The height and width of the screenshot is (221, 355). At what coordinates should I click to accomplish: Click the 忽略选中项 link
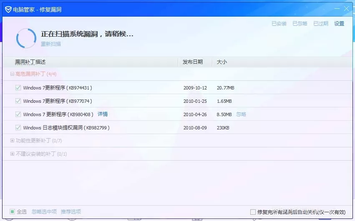tap(44, 212)
